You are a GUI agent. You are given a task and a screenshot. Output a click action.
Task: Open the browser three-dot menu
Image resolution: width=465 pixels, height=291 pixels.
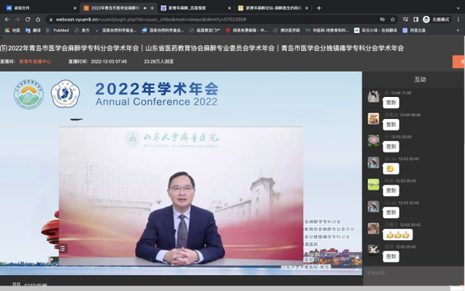[x=458, y=19]
